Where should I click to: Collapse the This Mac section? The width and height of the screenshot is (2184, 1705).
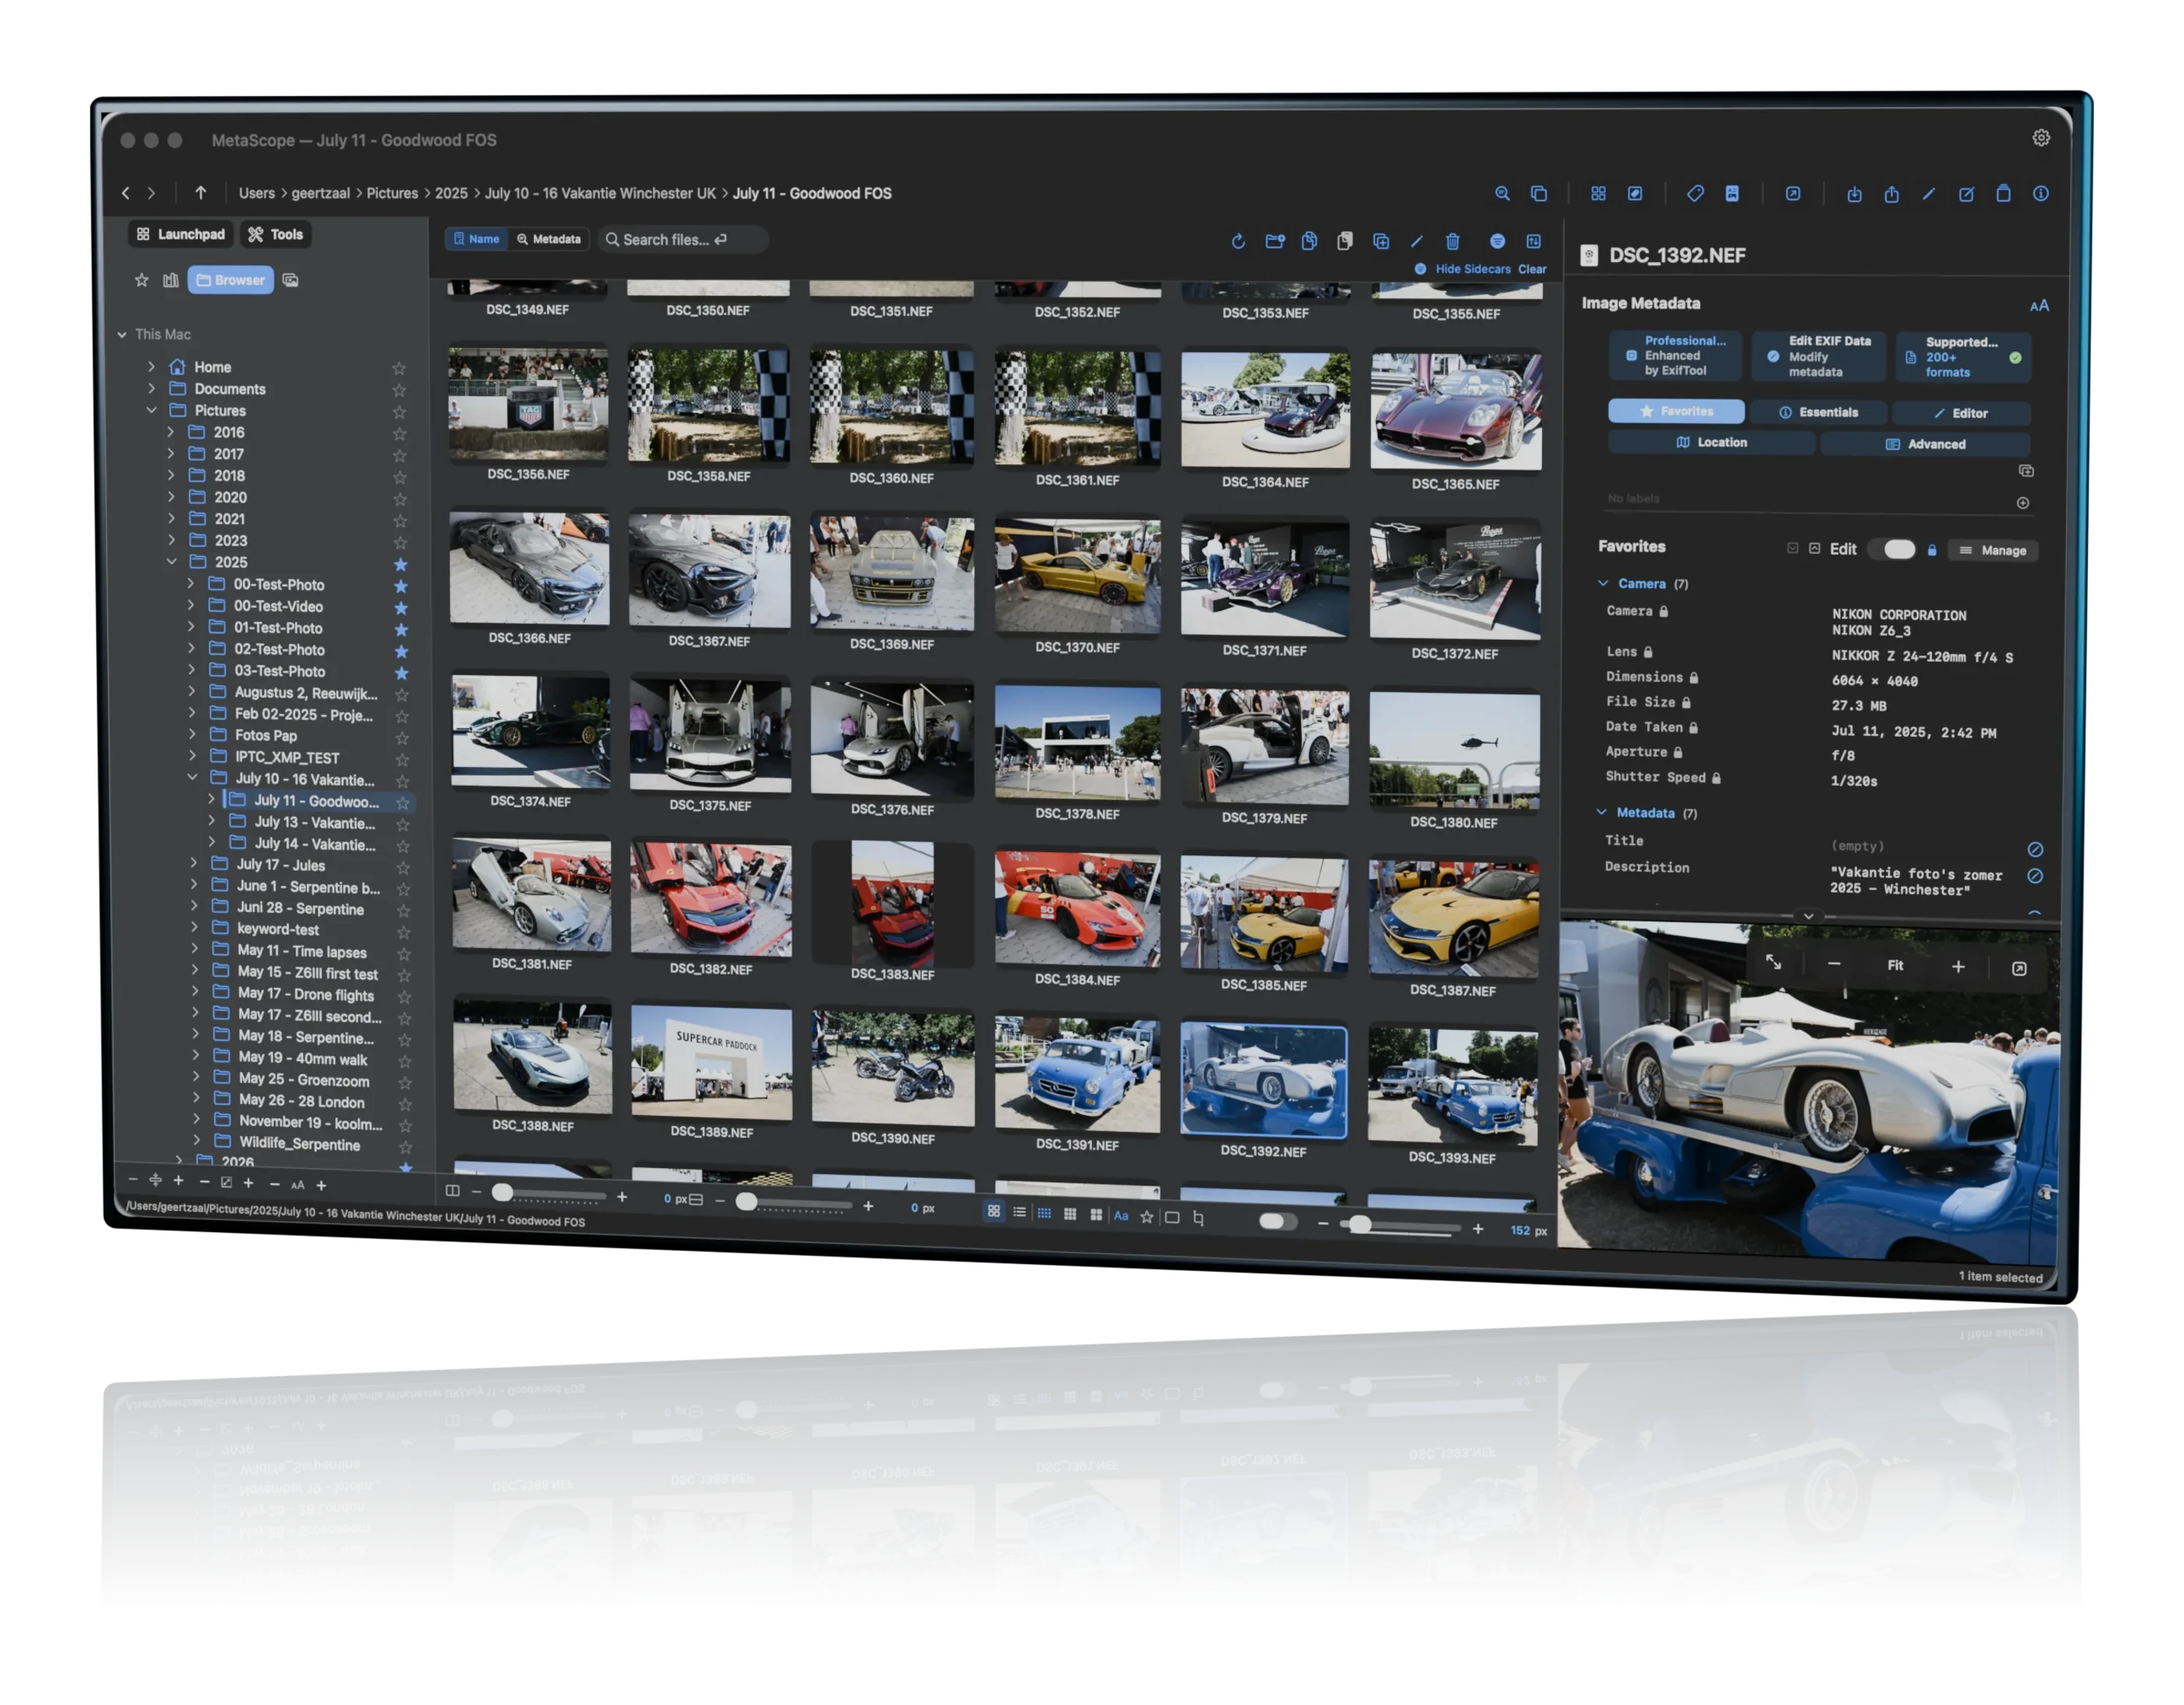(x=122, y=334)
